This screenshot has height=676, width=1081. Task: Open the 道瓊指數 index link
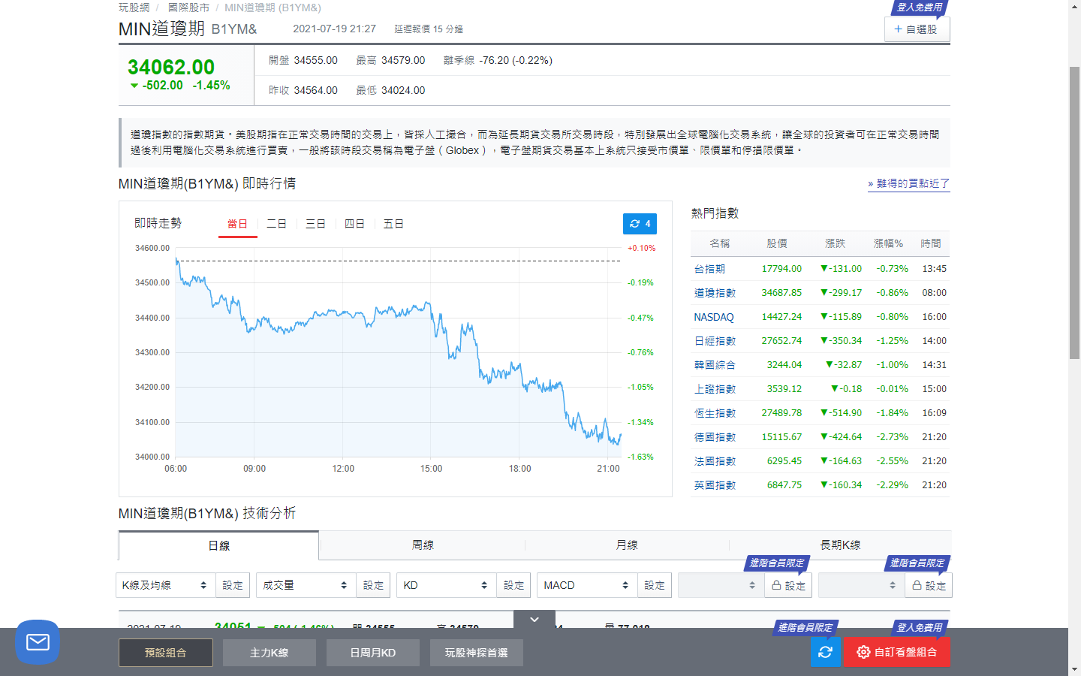[x=715, y=293]
